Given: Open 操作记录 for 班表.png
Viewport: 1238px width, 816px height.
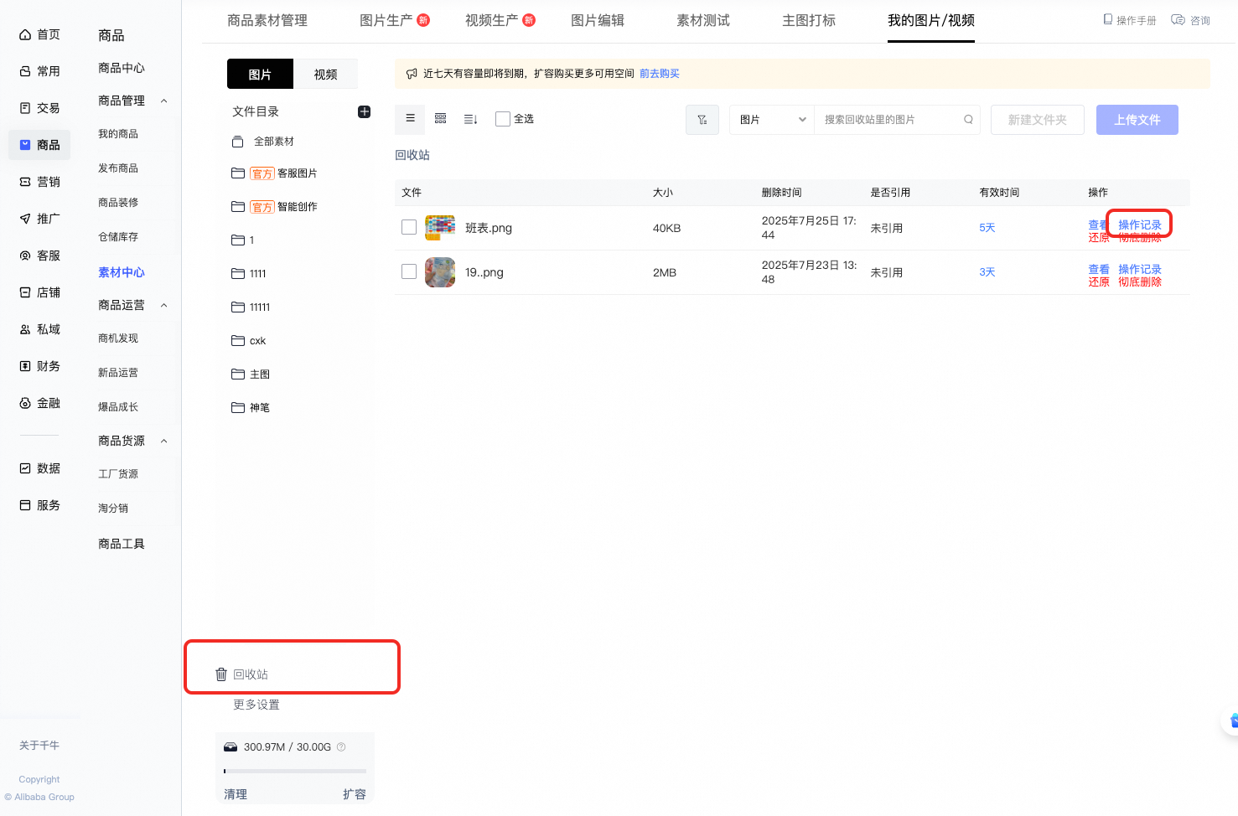Looking at the screenshot, I should [1140, 225].
